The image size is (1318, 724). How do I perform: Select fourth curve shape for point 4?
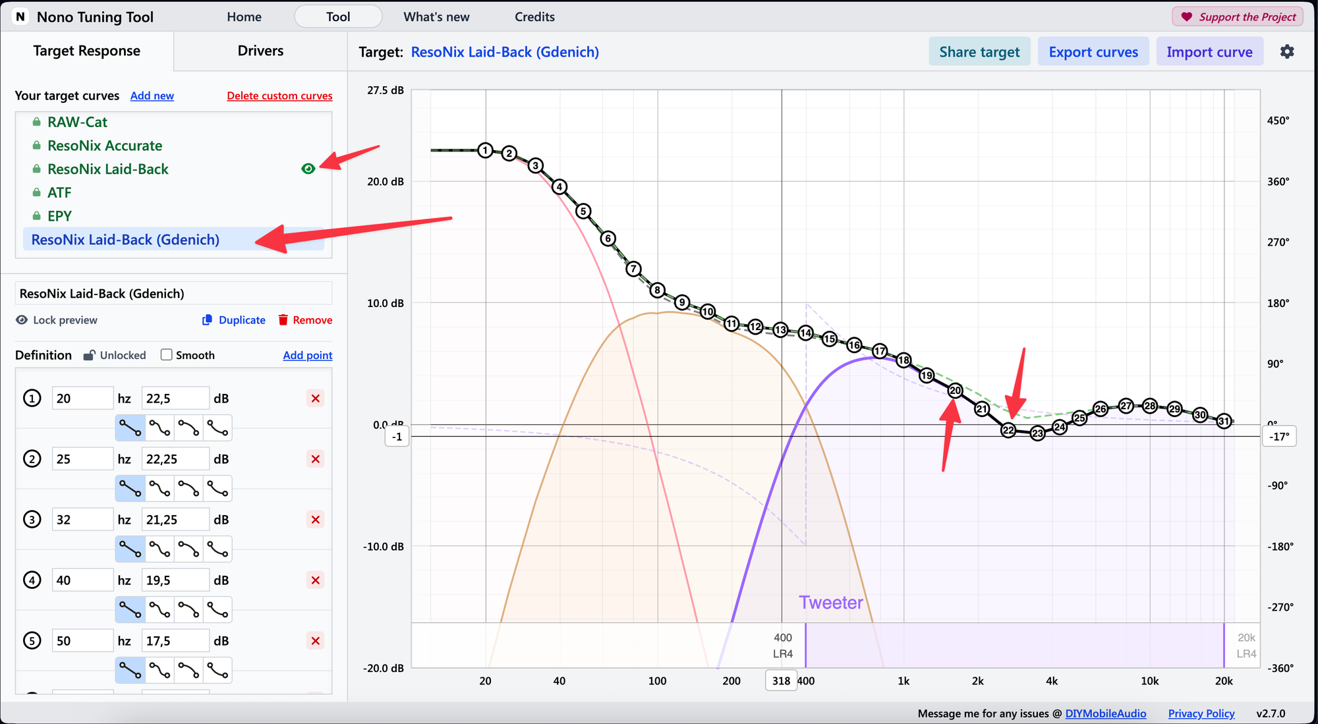217,610
